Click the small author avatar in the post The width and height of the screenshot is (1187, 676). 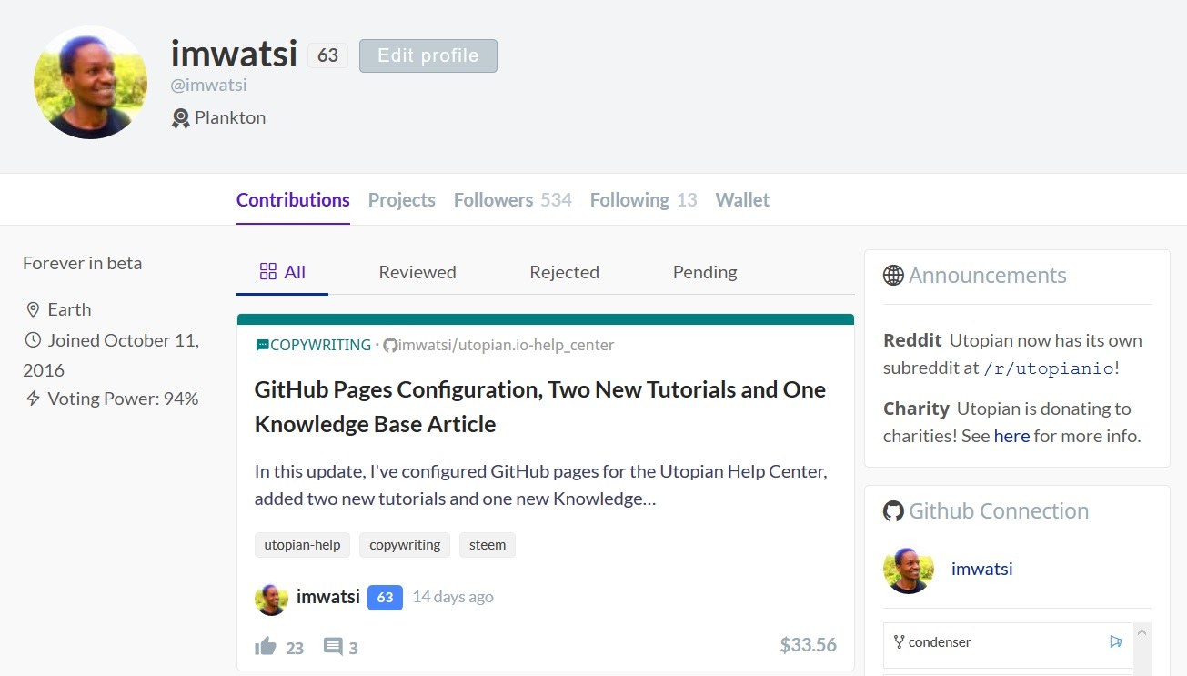271,599
